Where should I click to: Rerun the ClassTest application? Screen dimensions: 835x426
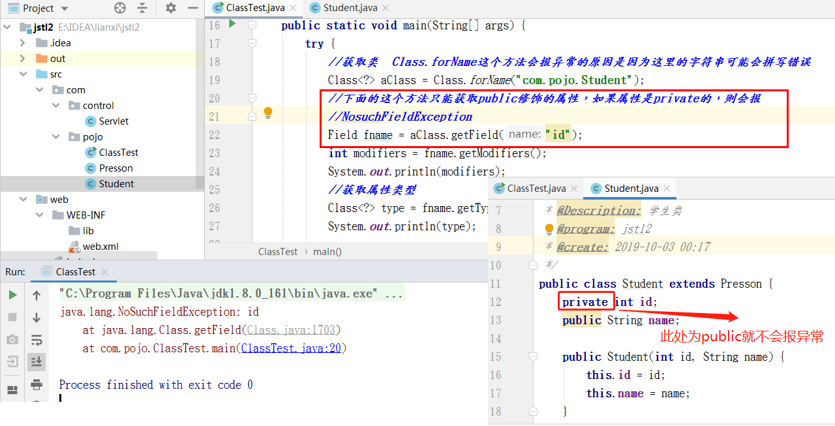(x=13, y=294)
